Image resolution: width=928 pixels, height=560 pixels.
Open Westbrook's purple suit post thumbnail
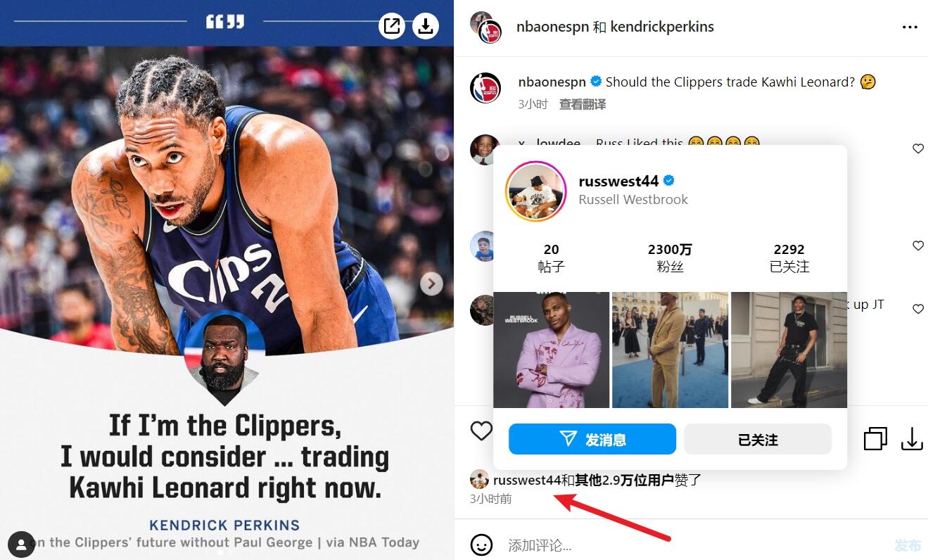point(551,350)
